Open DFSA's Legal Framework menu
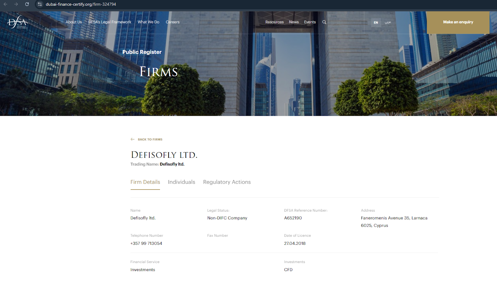Image resolution: width=497 pixels, height=281 pixels. (x=110, y=22)
